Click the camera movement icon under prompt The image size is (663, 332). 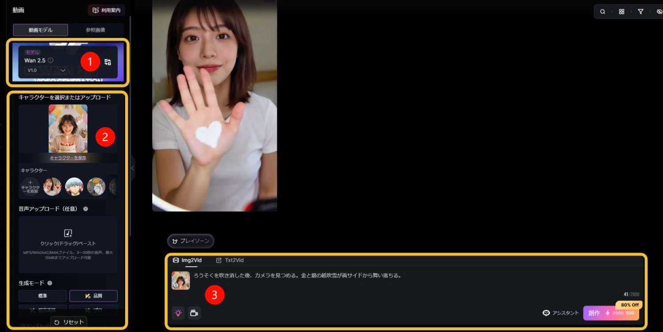pyautogui.click(x=194, y=313)
